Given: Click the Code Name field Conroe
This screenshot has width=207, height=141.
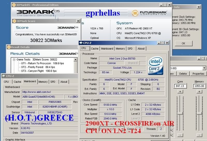Looking at the screenshot, I should (111, 63).
